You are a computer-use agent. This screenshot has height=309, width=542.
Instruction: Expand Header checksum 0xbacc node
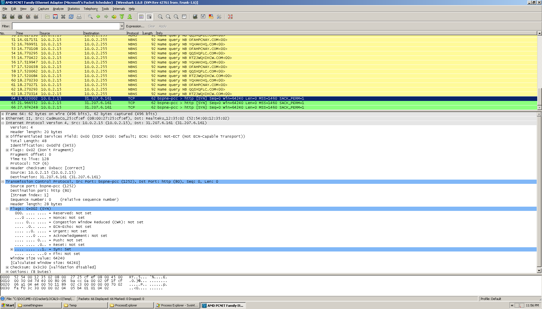coord(7,168)
